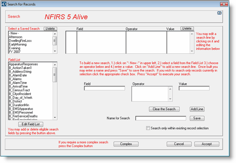Select B_ActionTaken1 in the Field List
Viewport: 236px width, 163px height.
point(31,68)
